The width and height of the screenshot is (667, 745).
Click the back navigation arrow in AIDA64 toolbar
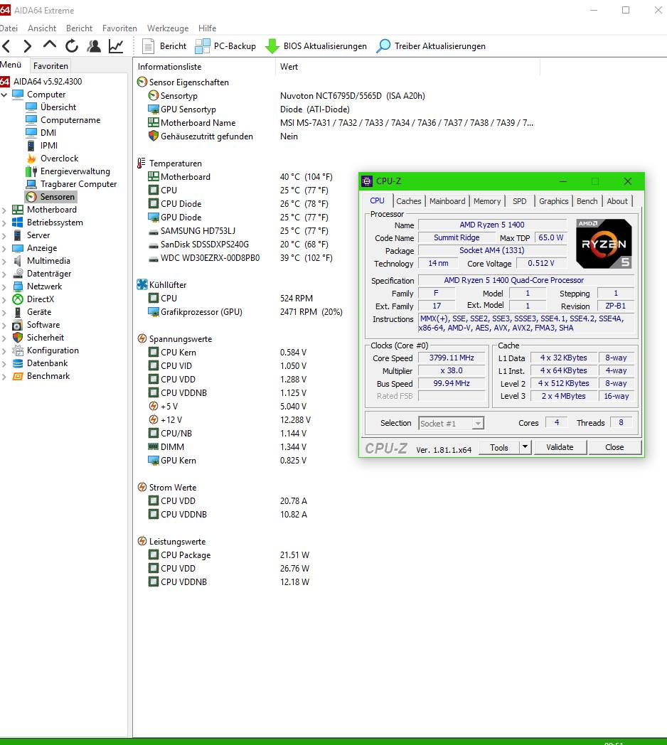[6, 46]
